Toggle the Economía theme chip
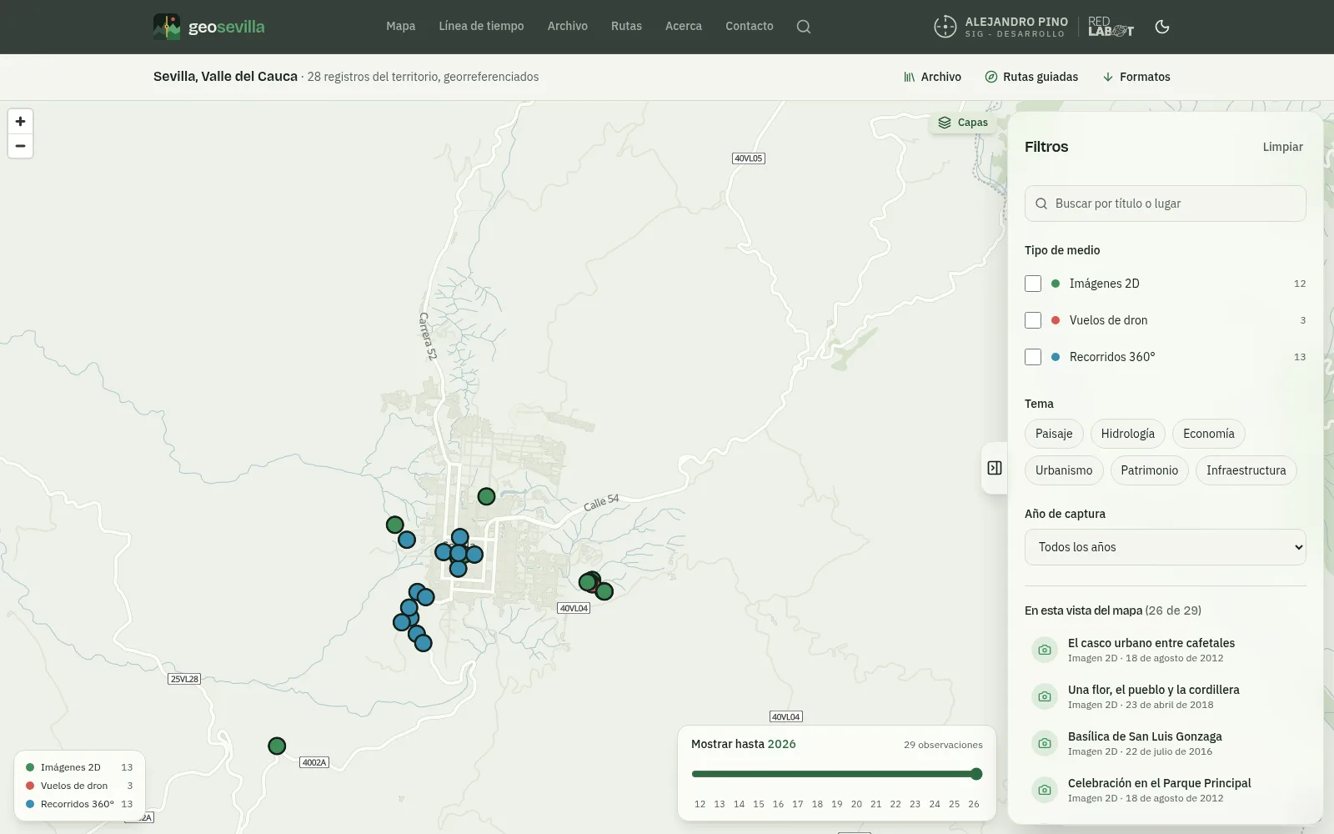Screen dimensions: 1334x834 coord(1209,434)
